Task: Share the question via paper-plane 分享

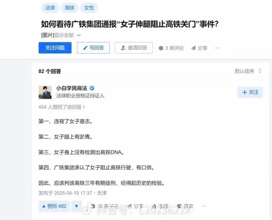Action: tap(199, 48)
